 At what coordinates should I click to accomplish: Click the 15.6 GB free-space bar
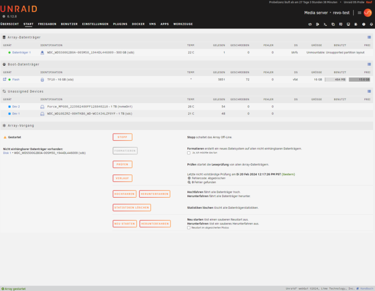tap(360, 80)
